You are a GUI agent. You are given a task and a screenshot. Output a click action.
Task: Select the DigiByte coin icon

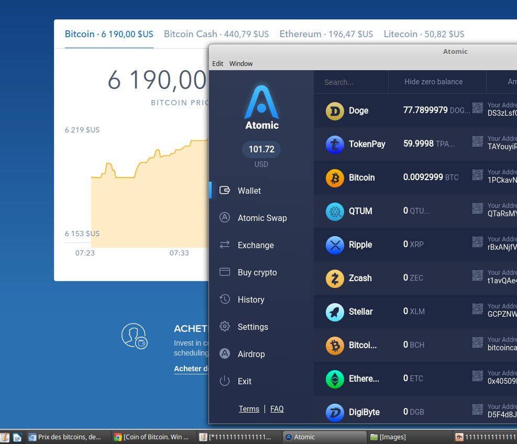335,413
